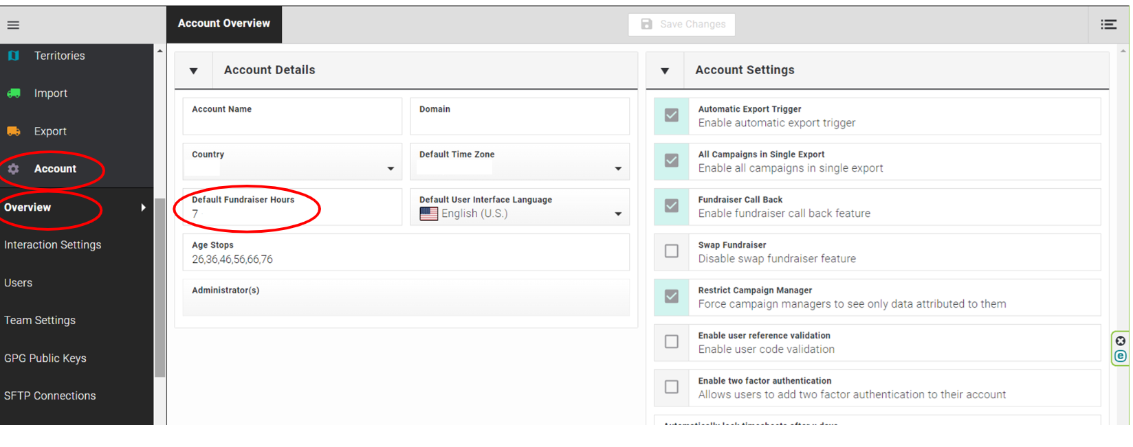The height and width of the screenshot is (447, 1133).
Task: Click the circled X icon on right edge
Action: click(x=1121, y=341)
